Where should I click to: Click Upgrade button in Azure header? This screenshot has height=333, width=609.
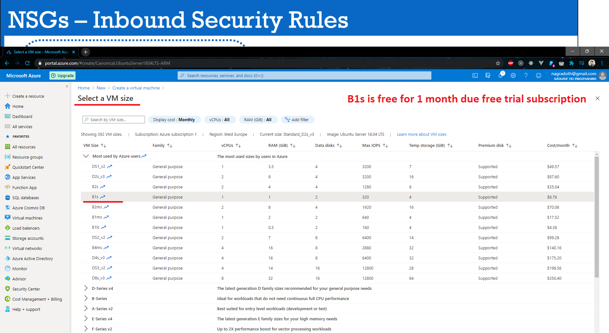point(62,75)
